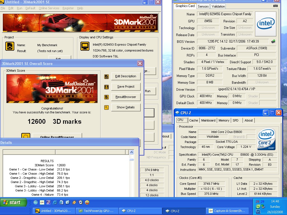Click the ResultBrowser icon
This screenshot has width=287, height=215.
point(106,97)
